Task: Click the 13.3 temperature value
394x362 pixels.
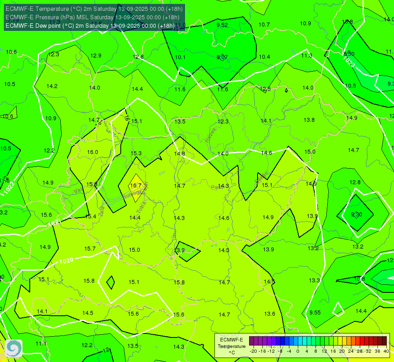Action: pyautogui.click(x=314, y=280)
